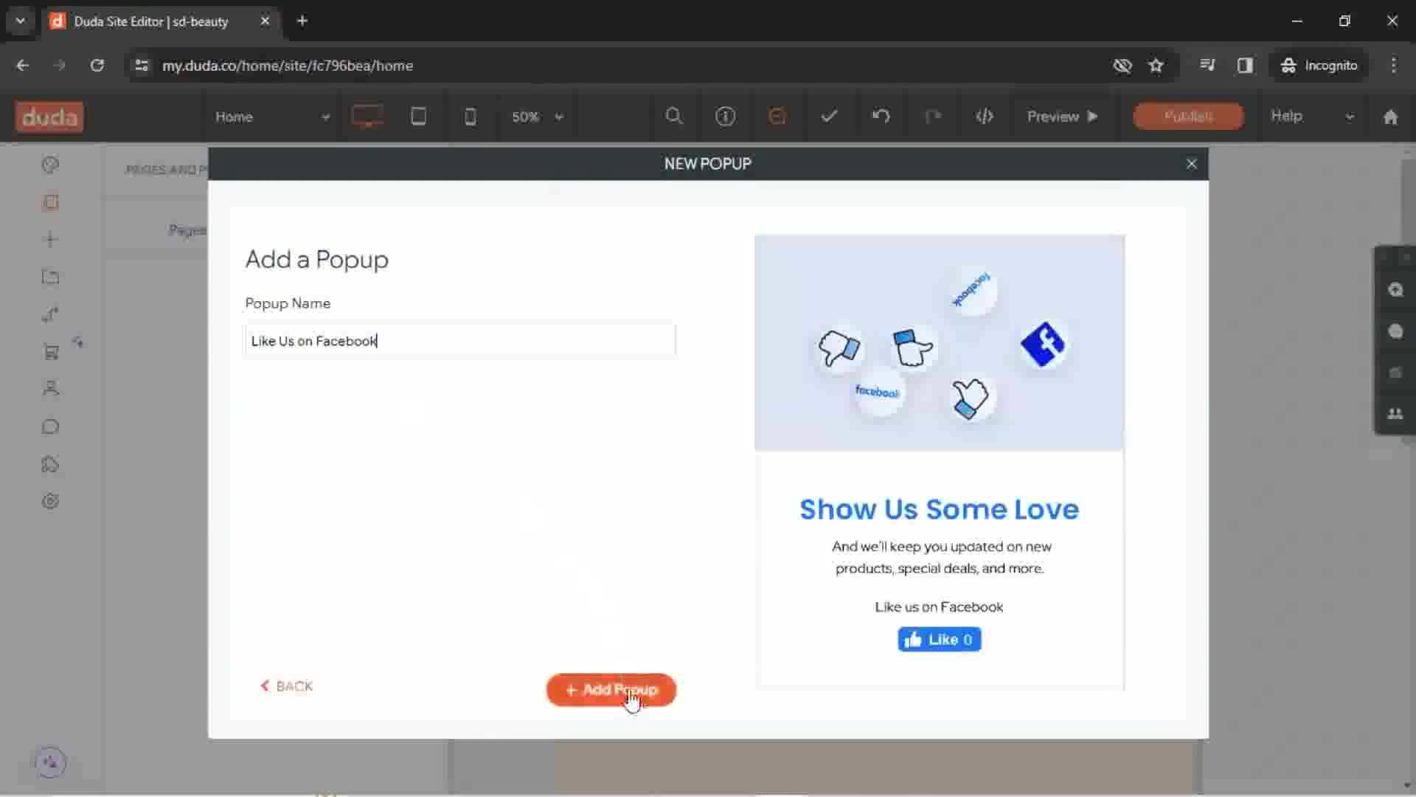Open the App Store puzzle sidebar icon

click(x=50, y=464)
